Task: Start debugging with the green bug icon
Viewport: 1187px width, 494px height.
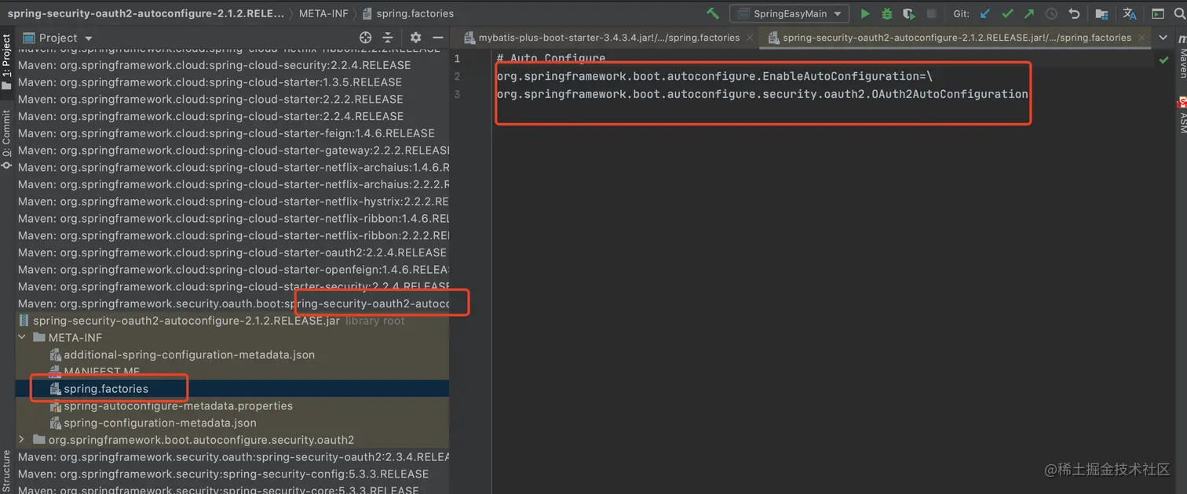Action: click(x=886, y=13)
